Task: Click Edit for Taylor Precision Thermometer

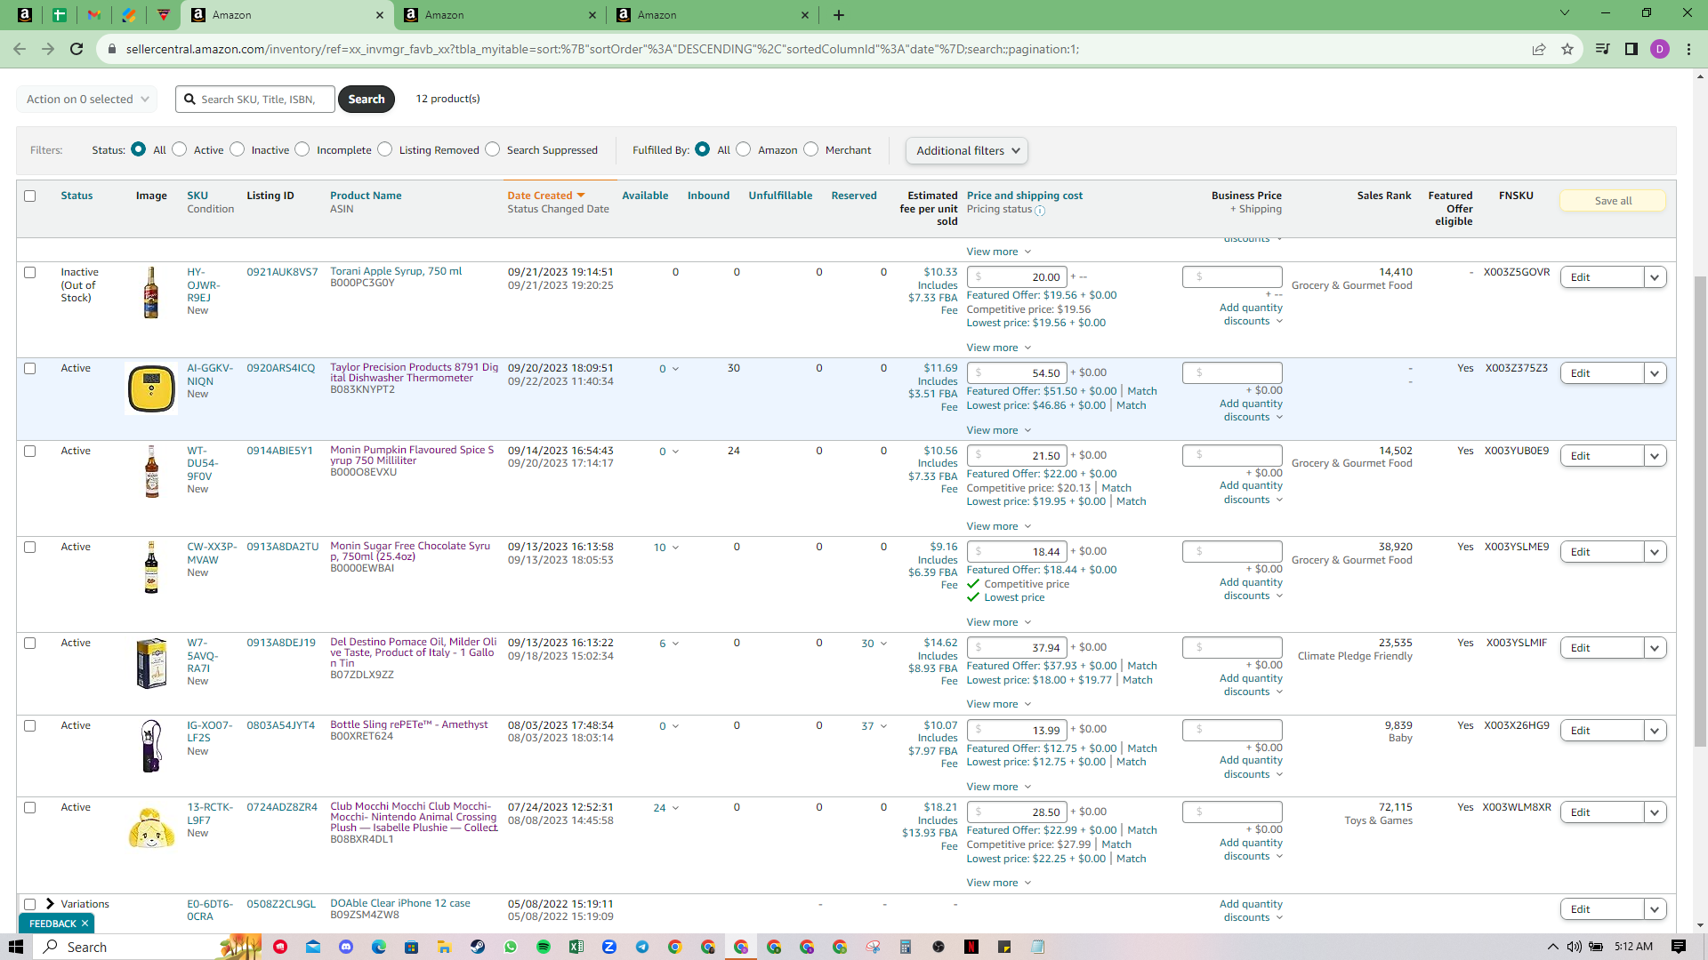Action: [x=1601, y=373]
